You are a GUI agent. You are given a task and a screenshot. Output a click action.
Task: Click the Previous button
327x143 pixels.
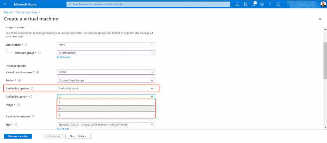[x=54, y=136]
